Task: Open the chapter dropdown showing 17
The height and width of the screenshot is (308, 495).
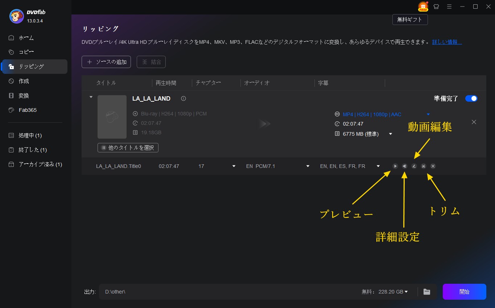Action: 234,166
